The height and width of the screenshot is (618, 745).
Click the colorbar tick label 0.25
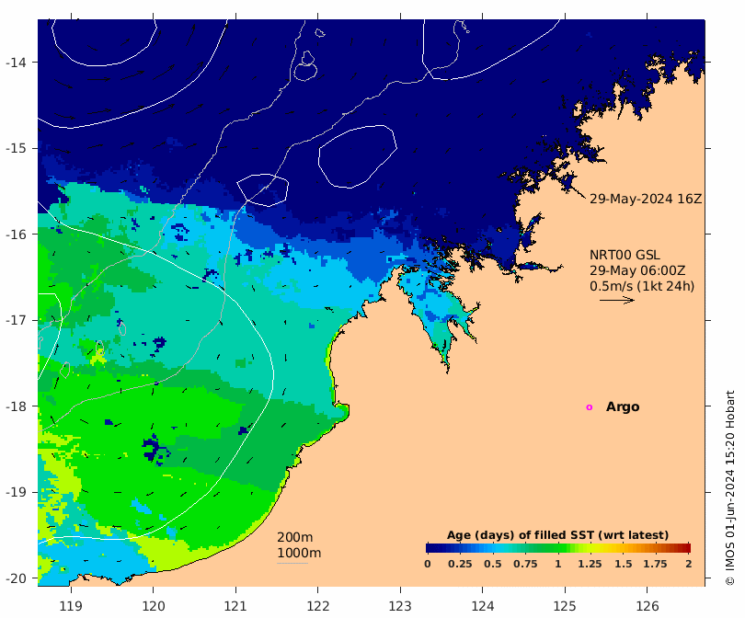click(460, 565)
